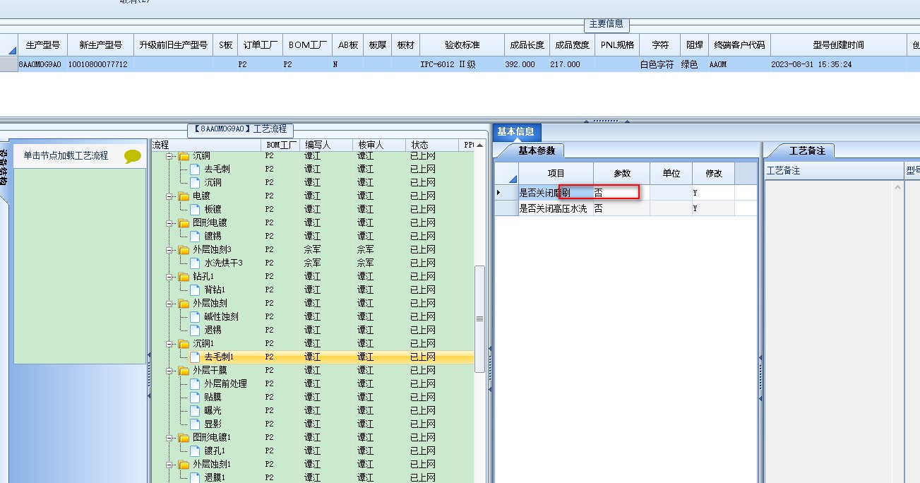Image resolution: width=920 pixels, height=483 pixels.
Task: Click the 是否关闭磨刷 item cell
Action: coord(556,192)
